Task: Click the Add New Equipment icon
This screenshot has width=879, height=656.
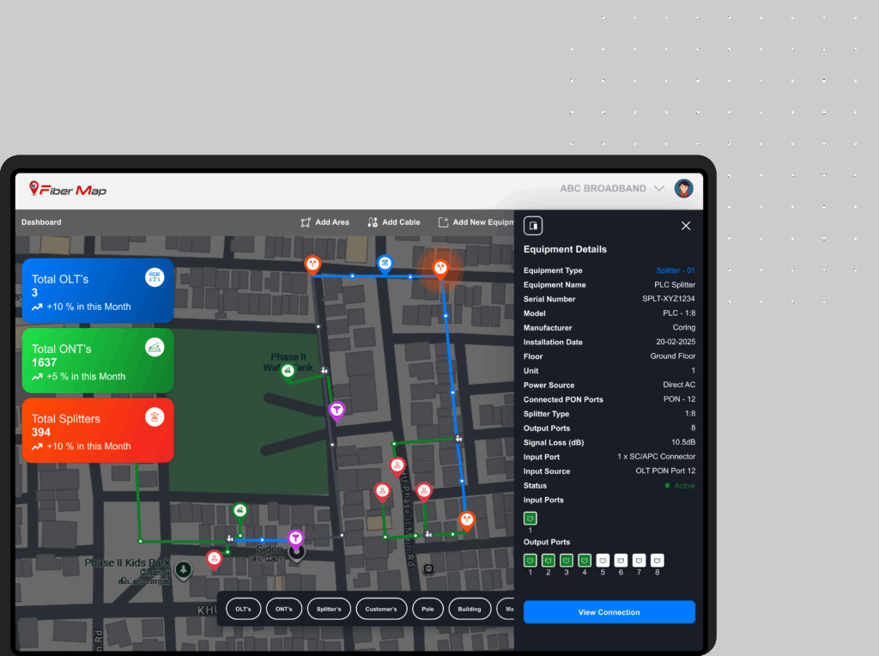Action: [x=444, y=222]
